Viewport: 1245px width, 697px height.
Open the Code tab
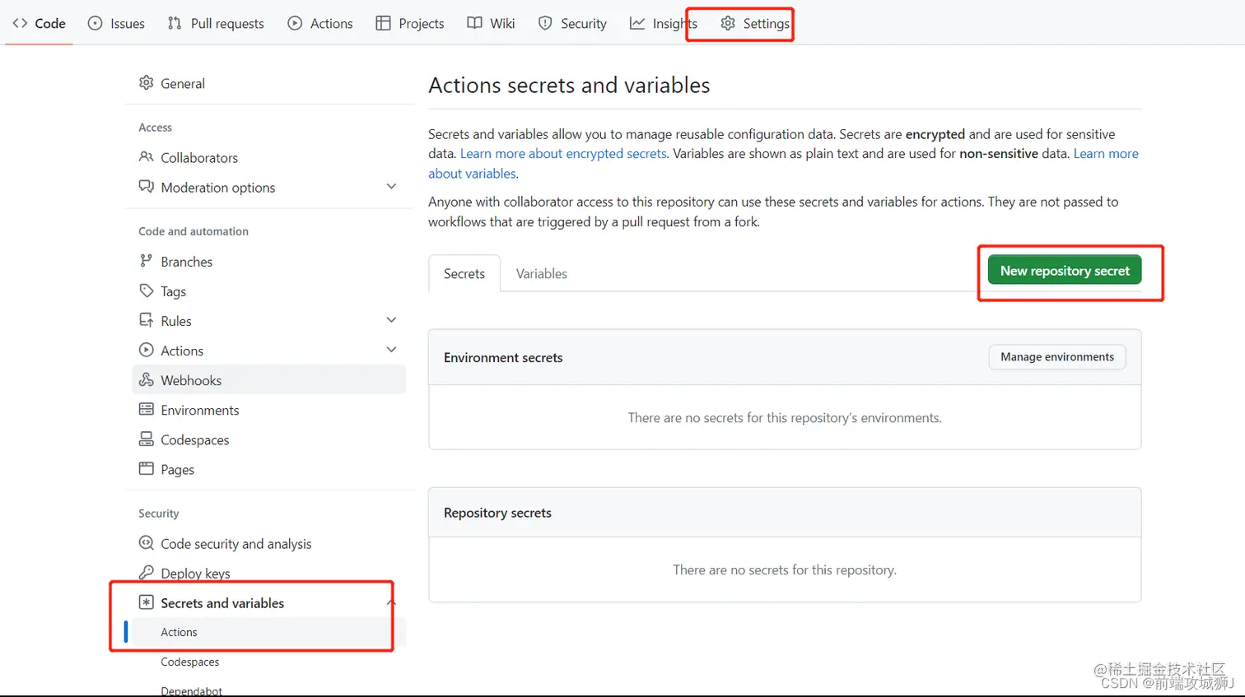tap(40, 24)
